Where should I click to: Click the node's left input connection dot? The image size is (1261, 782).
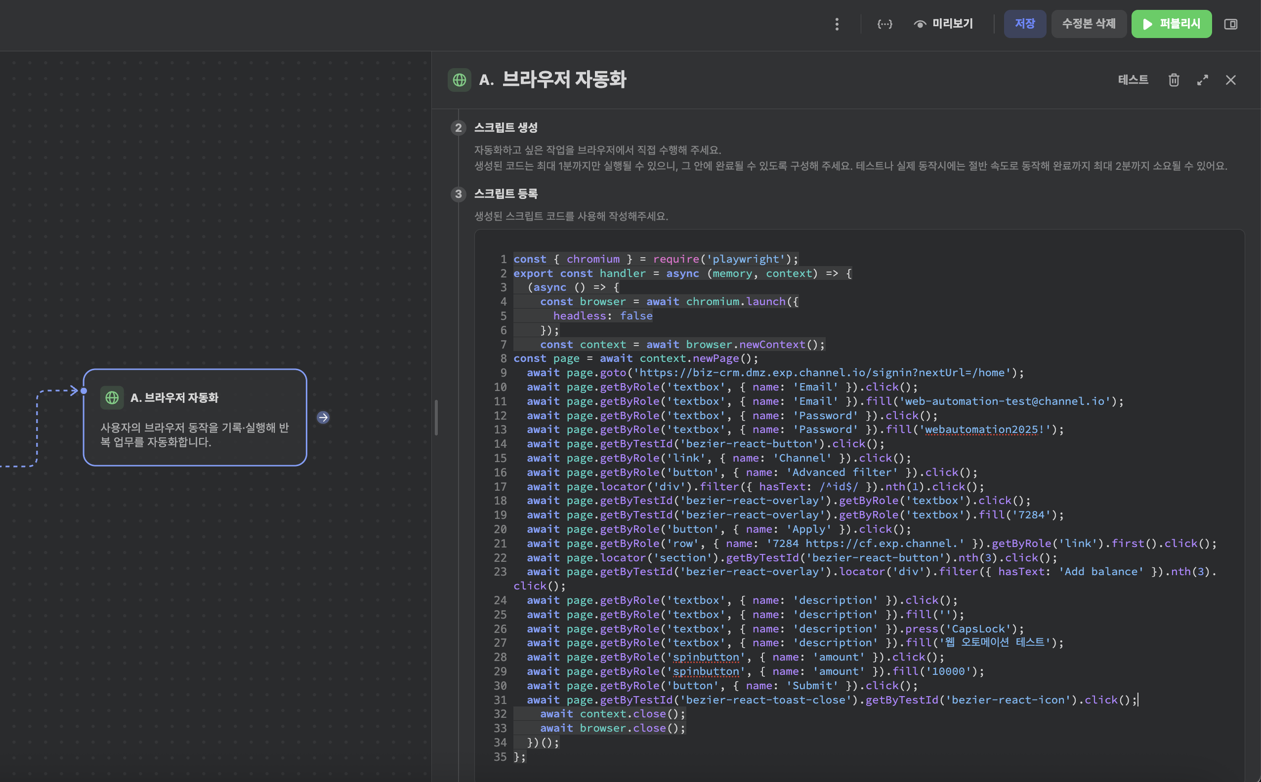84,391
